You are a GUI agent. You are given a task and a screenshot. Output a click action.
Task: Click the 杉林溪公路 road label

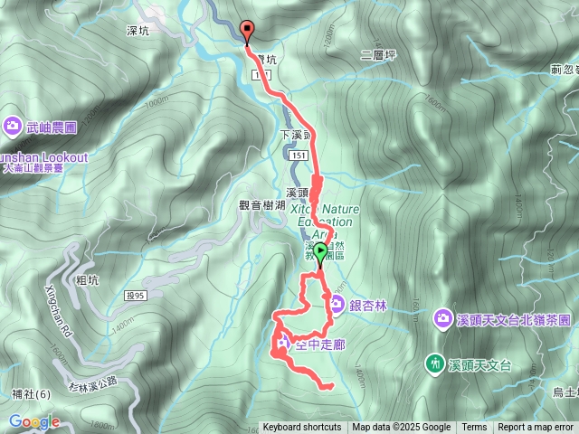[92, 384]
